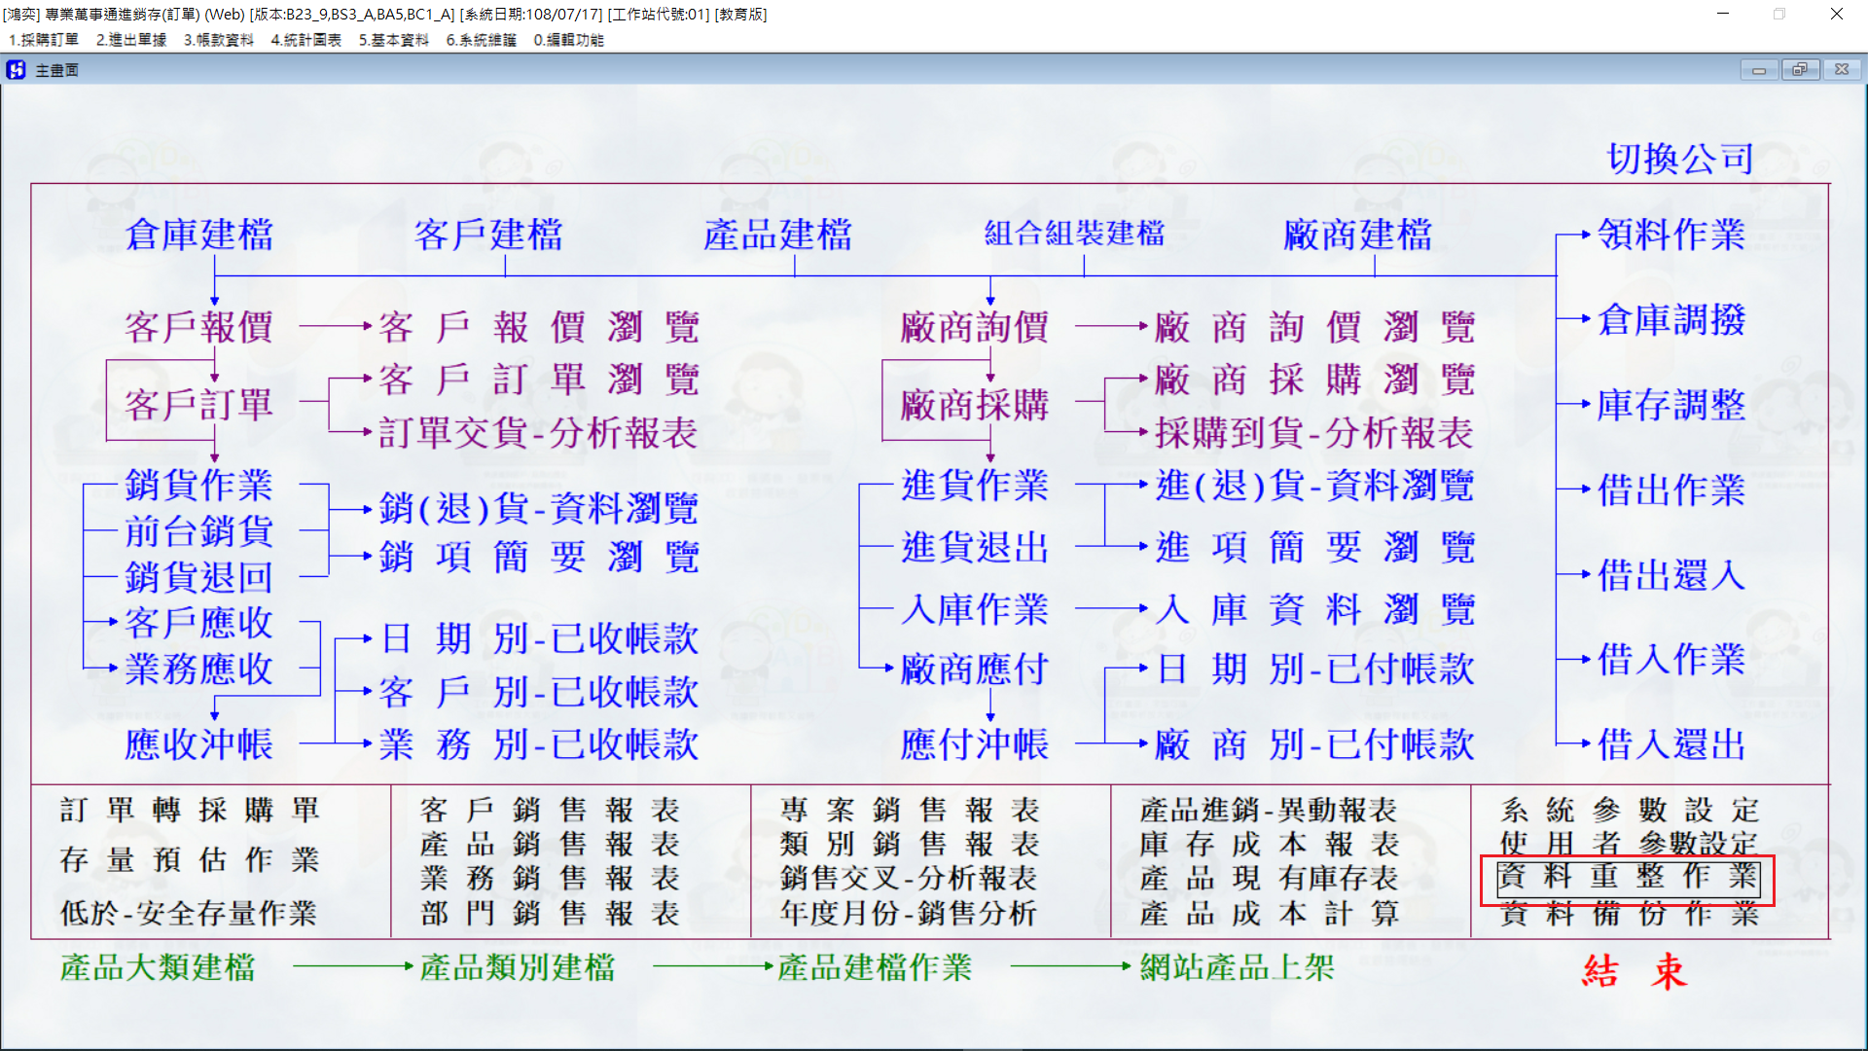Open 網站產品上架 link
1868x1051 pixels.
pyautogui.click(x=1238, y=967)
